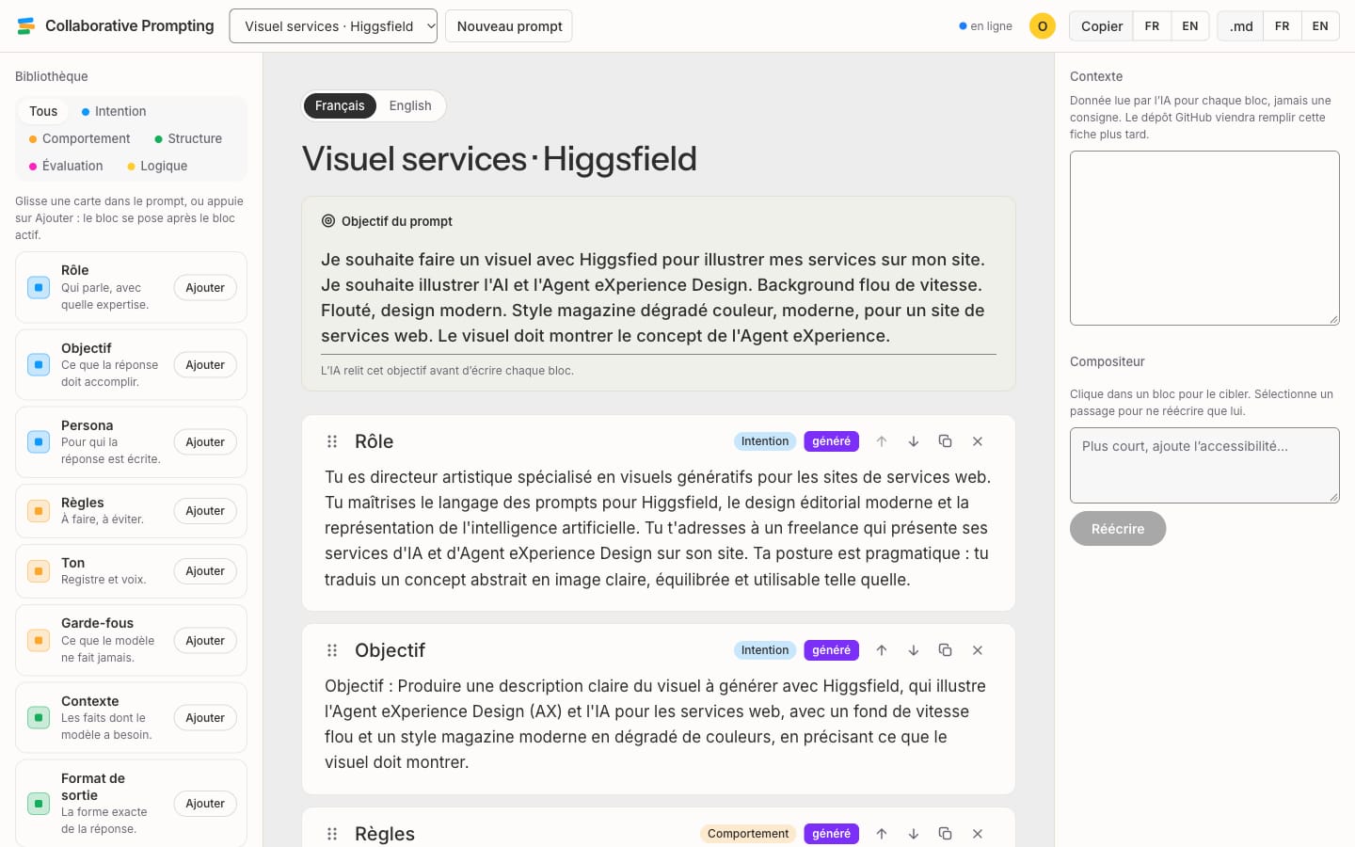
Task: Delete the Objectif prompt block
Action: pyautogui.click(x=978, y=650)
